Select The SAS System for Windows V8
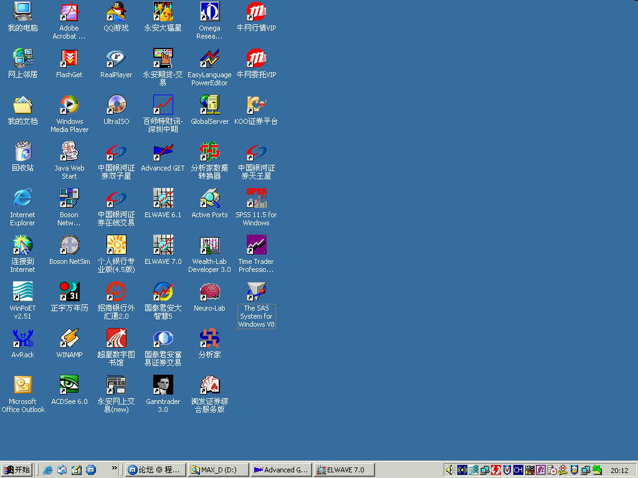Viewport: 638px width, 478px height. [x=256, y=292]
